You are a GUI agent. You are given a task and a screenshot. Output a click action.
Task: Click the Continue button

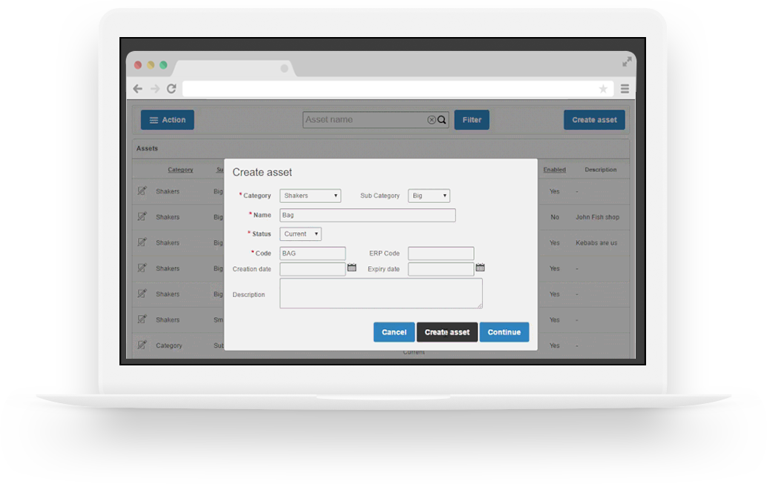pos(504,332)
